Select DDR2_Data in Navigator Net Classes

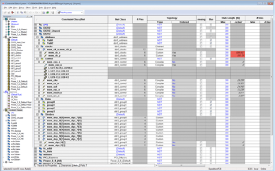pyautogui.click(x=17, y=48)
